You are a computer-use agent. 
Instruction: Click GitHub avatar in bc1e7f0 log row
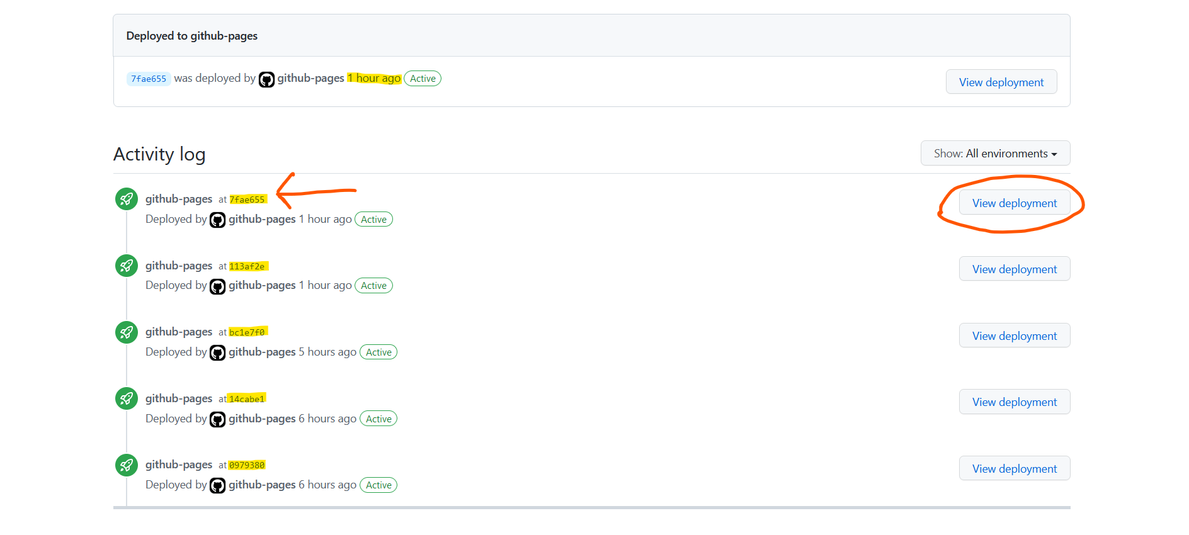tap(217, 352)
